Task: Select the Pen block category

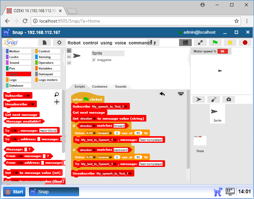Action: pos(18,68)
